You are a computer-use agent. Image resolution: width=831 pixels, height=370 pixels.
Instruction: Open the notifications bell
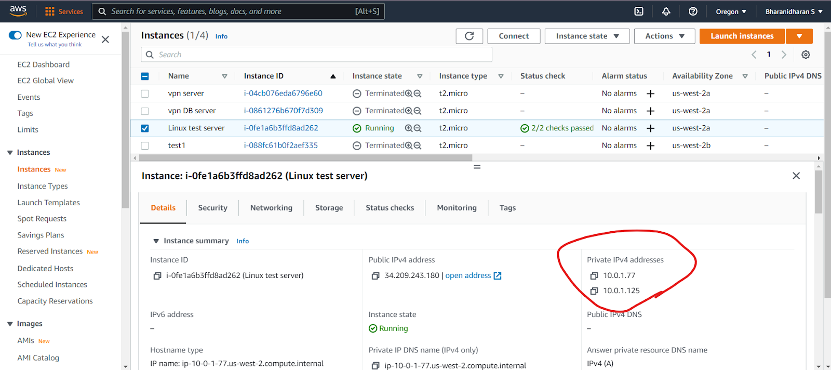point(666,11)
